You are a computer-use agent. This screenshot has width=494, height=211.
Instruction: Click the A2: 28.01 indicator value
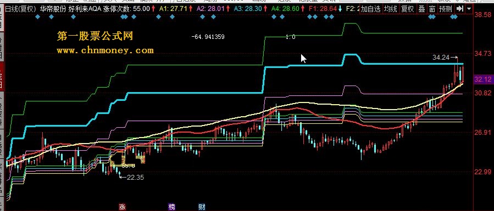click(211, 9)
